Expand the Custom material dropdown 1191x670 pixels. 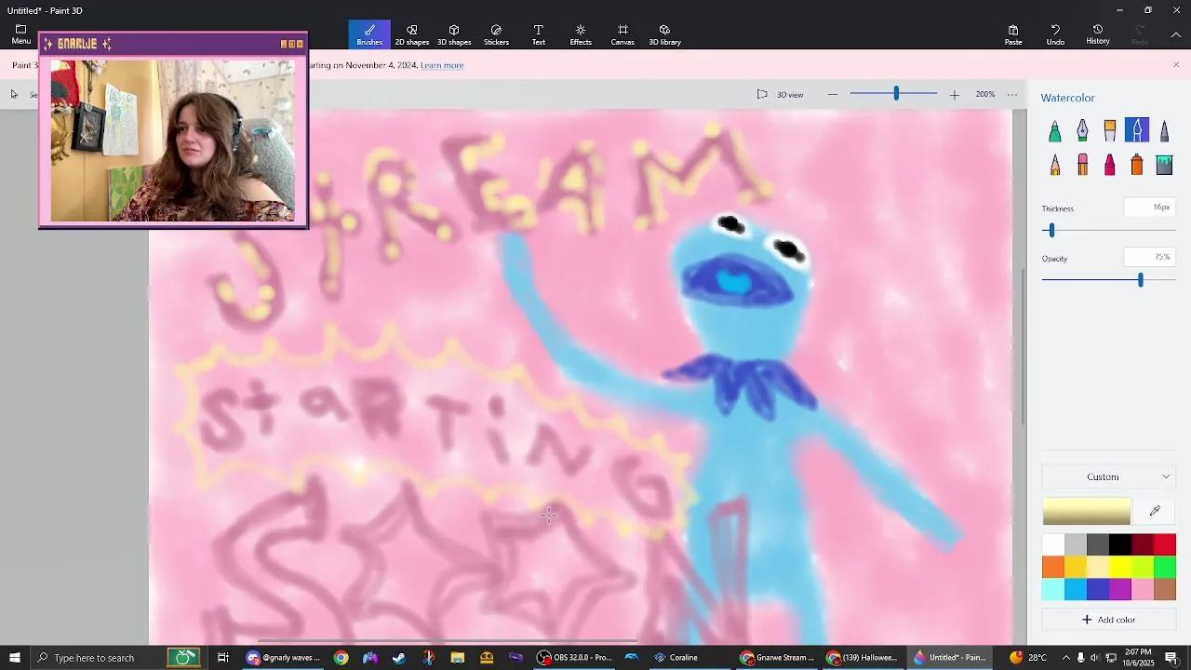tap(1108, 477)
